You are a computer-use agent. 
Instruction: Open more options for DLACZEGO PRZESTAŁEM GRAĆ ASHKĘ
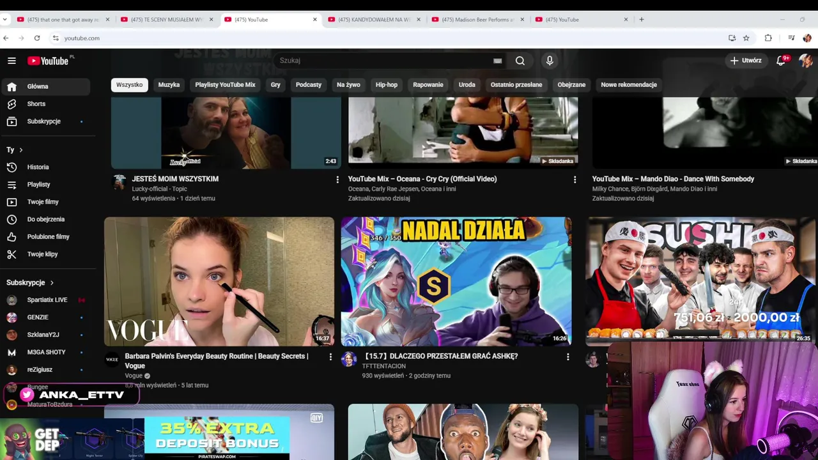567,357
